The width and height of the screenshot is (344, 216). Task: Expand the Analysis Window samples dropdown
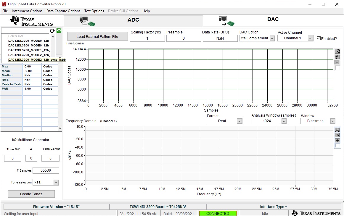tap(284, 121)
